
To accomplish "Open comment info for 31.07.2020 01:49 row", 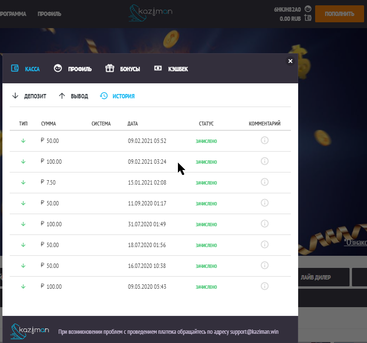I will (x=265, y=223).
